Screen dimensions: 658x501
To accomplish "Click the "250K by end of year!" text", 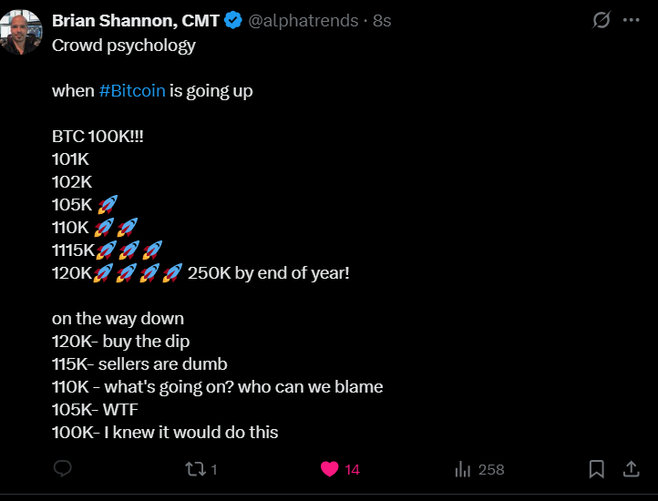I will (x=269, y=272).
